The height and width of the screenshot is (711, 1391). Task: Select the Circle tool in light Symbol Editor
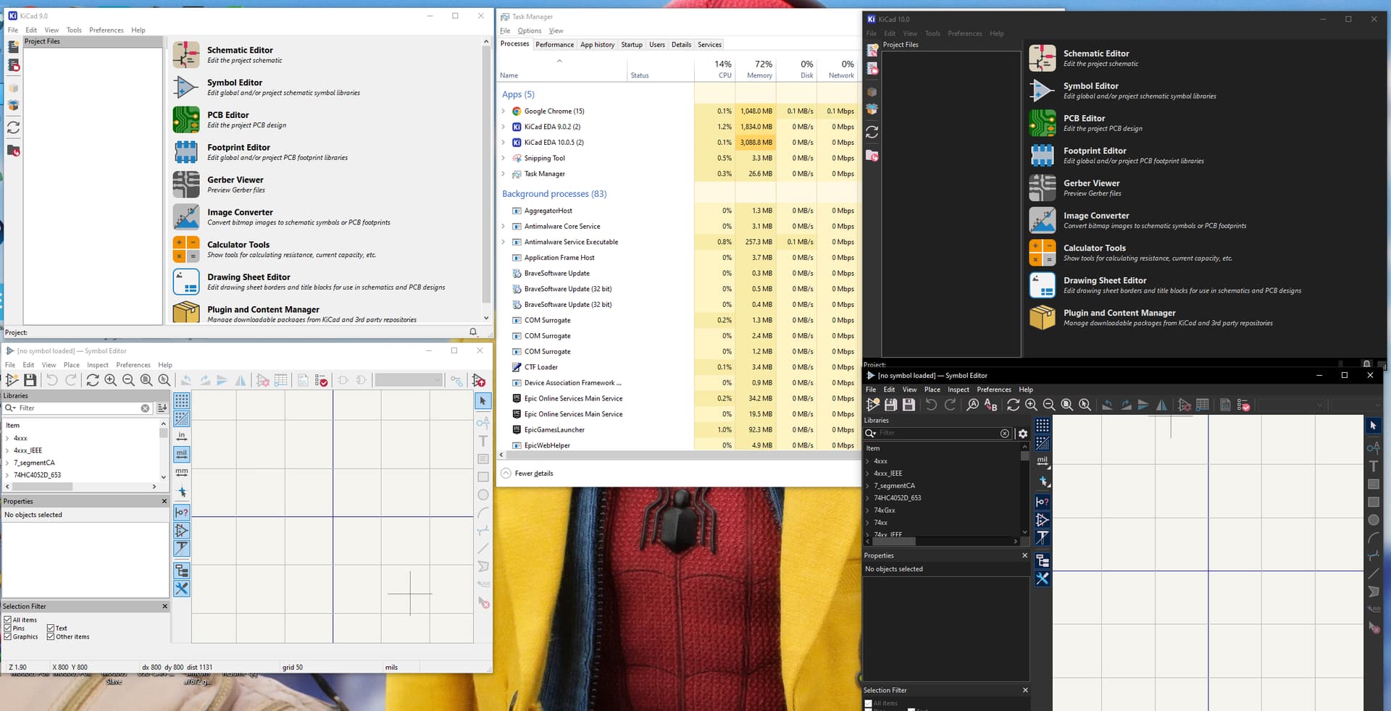(x=483, y=495)
